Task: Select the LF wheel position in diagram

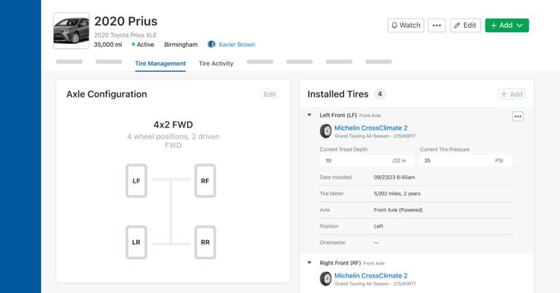Action: coord(136,181)
